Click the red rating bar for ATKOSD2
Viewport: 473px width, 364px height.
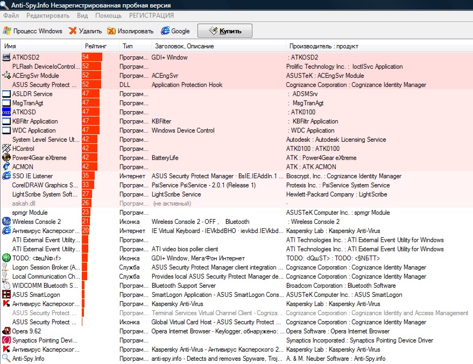click(92, 57)
